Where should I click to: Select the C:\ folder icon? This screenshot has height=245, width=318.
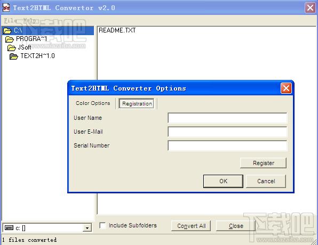point(7,31)
